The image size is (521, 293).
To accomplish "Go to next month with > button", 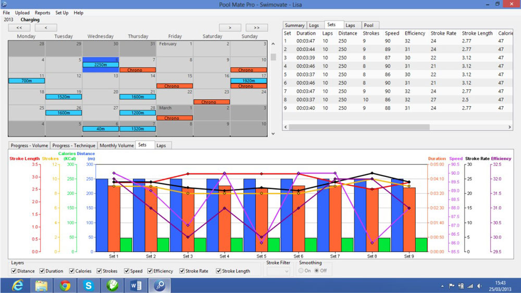I will click(x=230, y=28).
